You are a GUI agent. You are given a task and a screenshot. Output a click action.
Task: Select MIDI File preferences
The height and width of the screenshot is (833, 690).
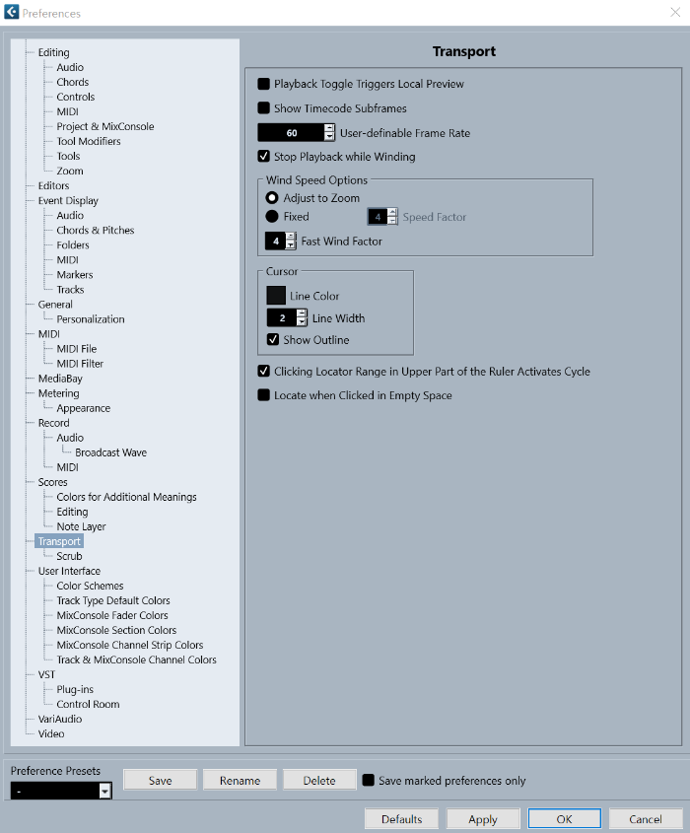[x=77, y=349]
